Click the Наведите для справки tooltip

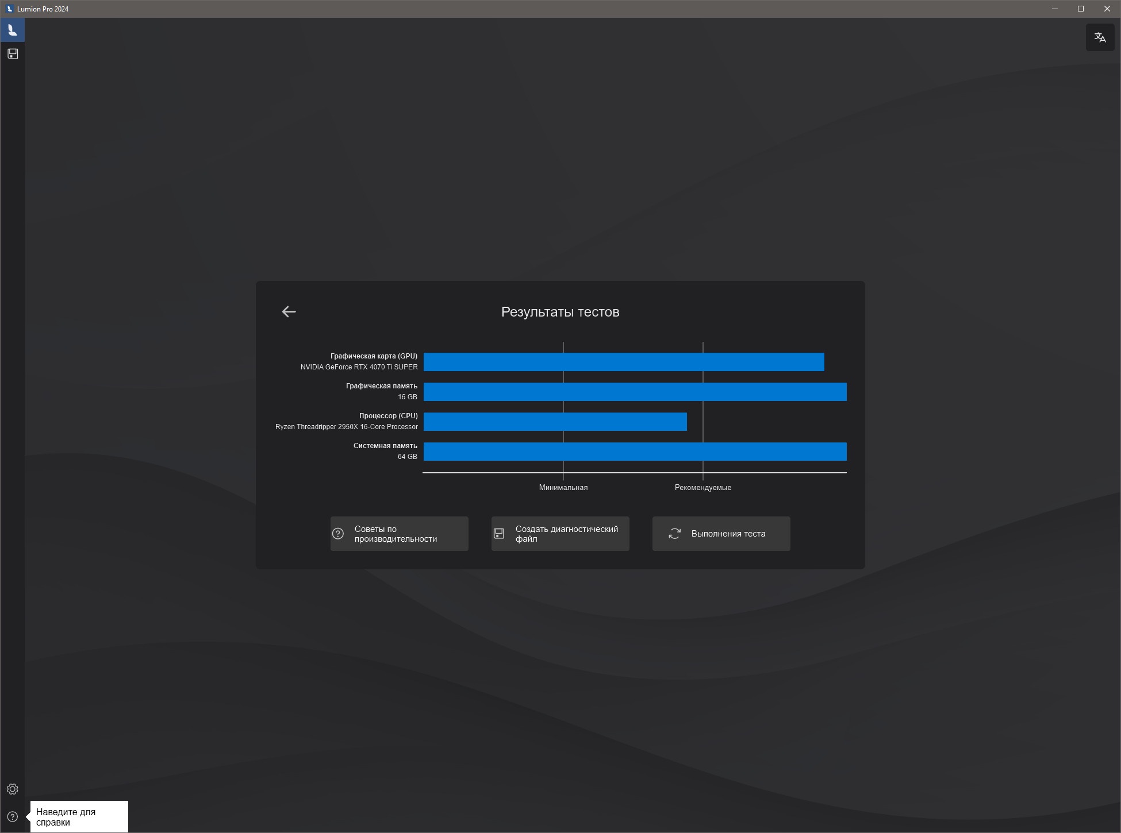[x=79, y=816]
